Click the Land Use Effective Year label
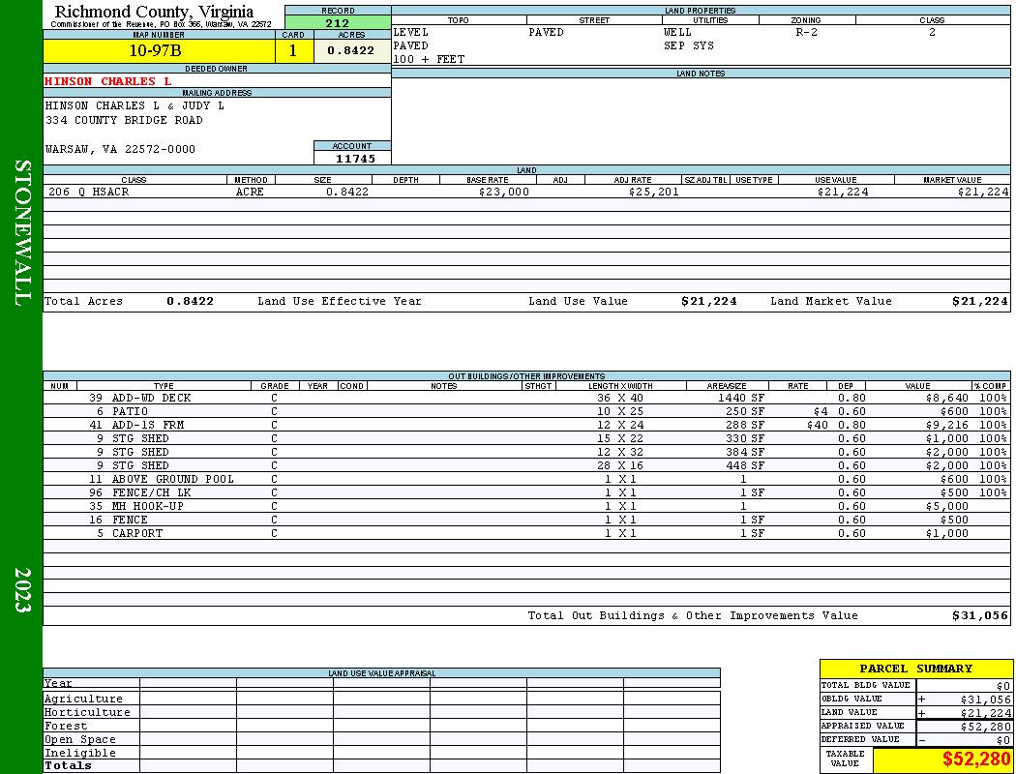The height and width of the screenshot is (774, 1016). (x=340, y=301)
